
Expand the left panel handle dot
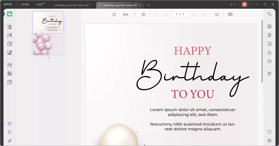[x=3, y=14]
